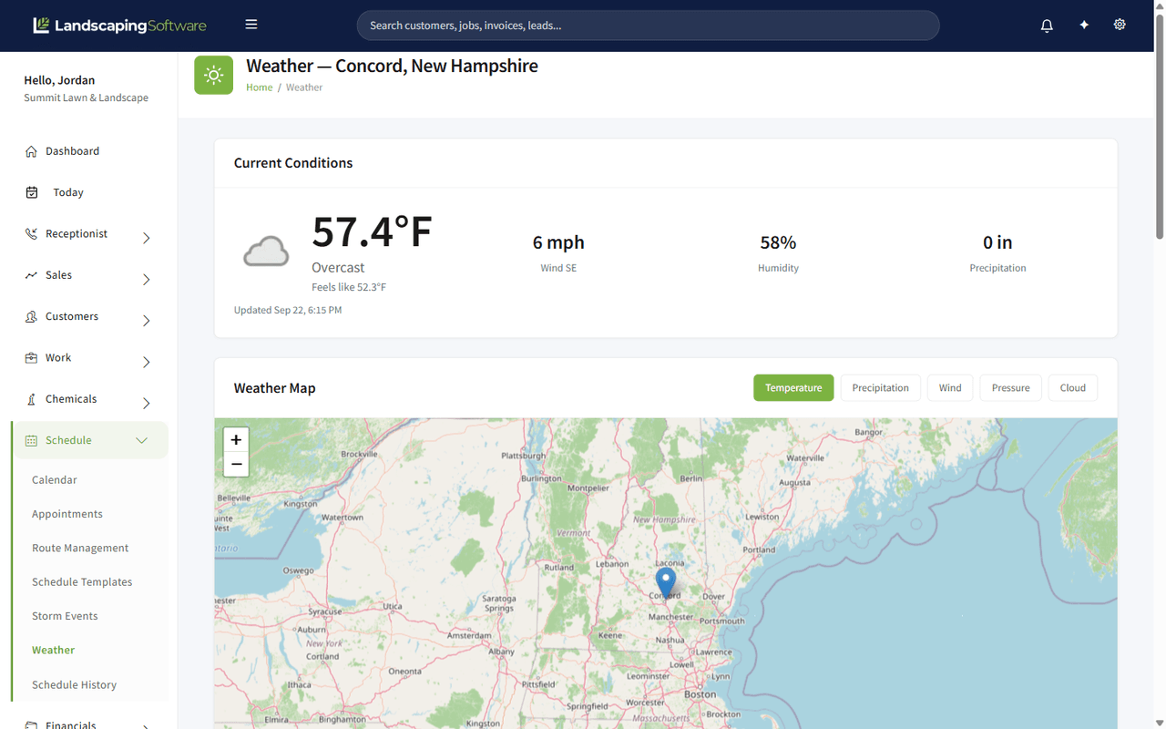
Task: Click the Weather sidebar link
Action: pos(53,650)
